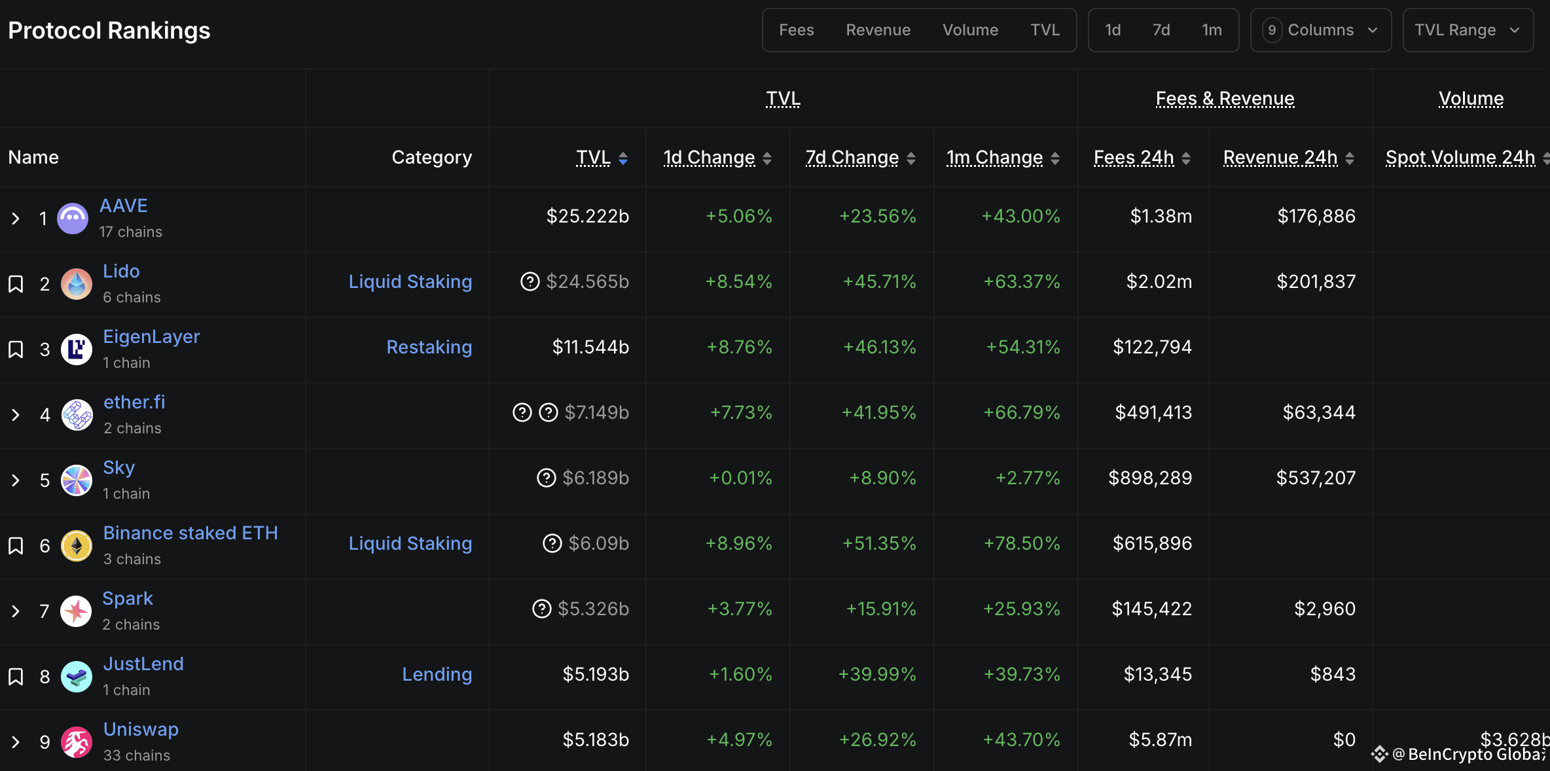Open the JustLend protocol link
This screenshot has height=771, width=1550.
click(x=143, y=664)
